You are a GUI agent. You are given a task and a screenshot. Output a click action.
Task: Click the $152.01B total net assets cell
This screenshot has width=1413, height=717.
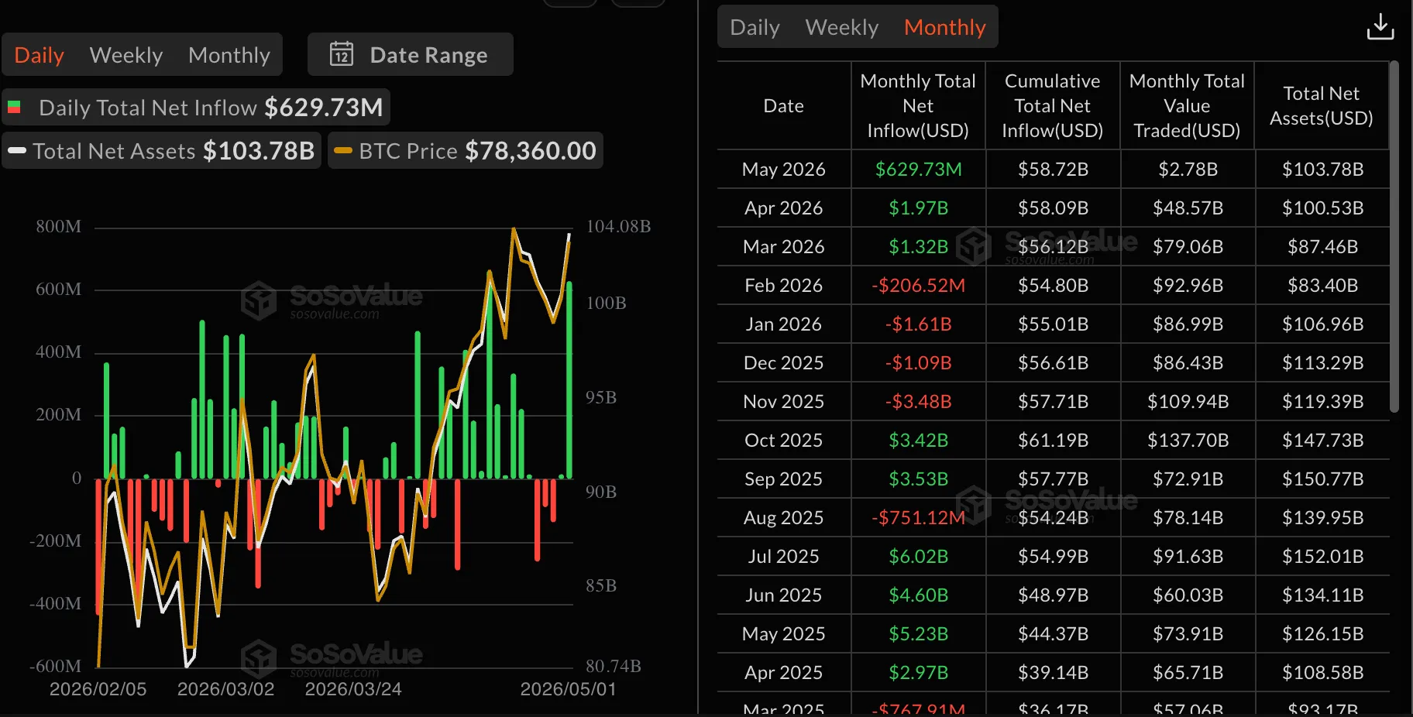pos(1322,556)
